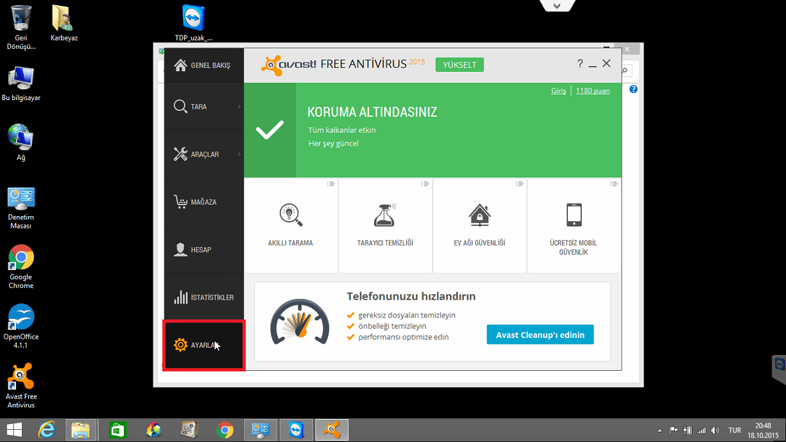Expand the Tara scan submenu arrow

[239, 106]
